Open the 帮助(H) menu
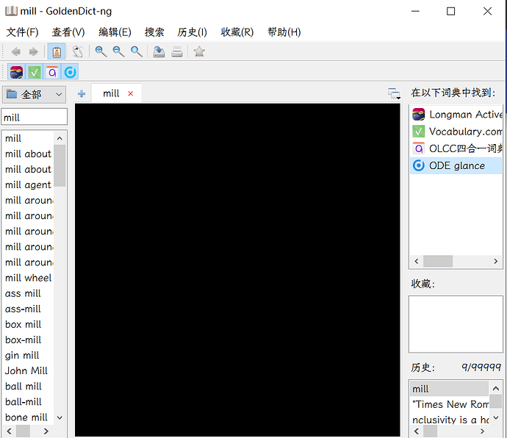Viewport: 507px width, 438px height. pos(284,32)
